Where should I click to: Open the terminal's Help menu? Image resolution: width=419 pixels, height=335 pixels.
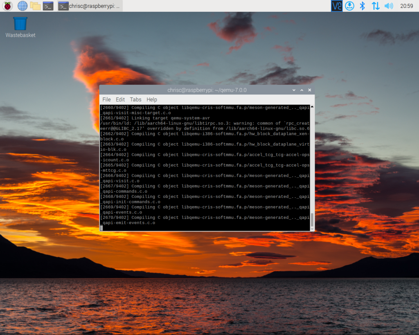pyautogui.click(x=152, y=99)
